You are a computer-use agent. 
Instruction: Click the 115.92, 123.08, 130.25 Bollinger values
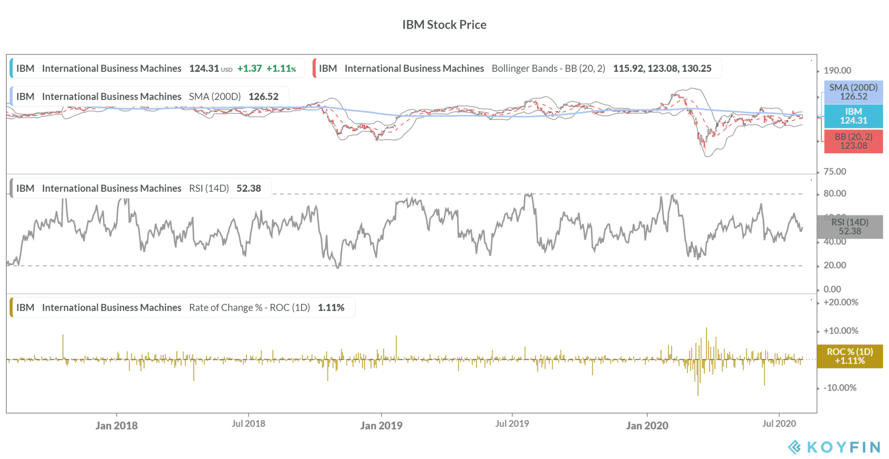(662, 69)
